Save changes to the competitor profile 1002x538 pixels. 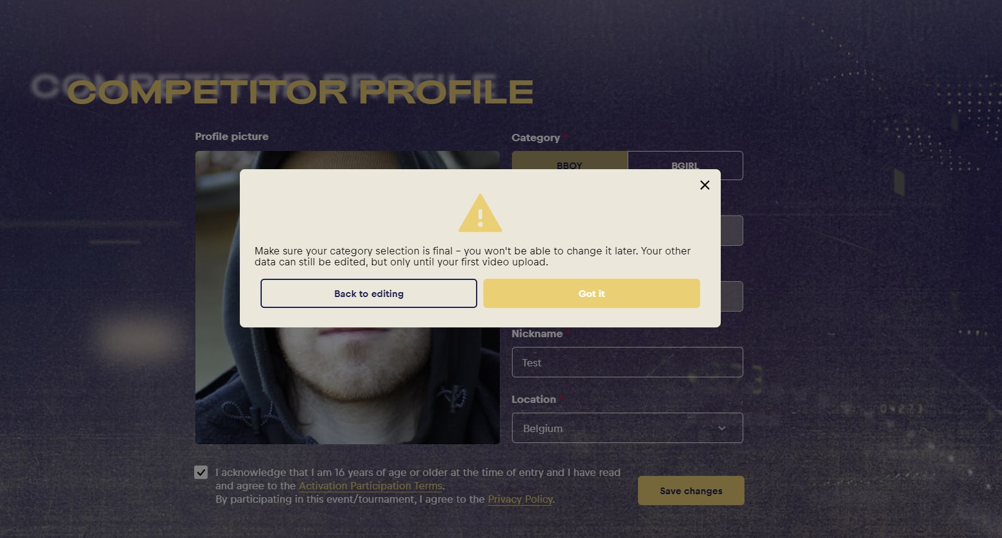pos(691,491)
